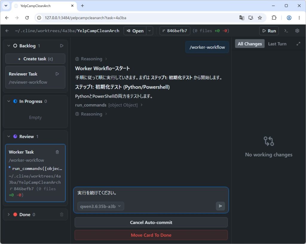Viewport: 306px width, 244px height.
Task: Click the worktree path in the header
Action: pos(67,31)
